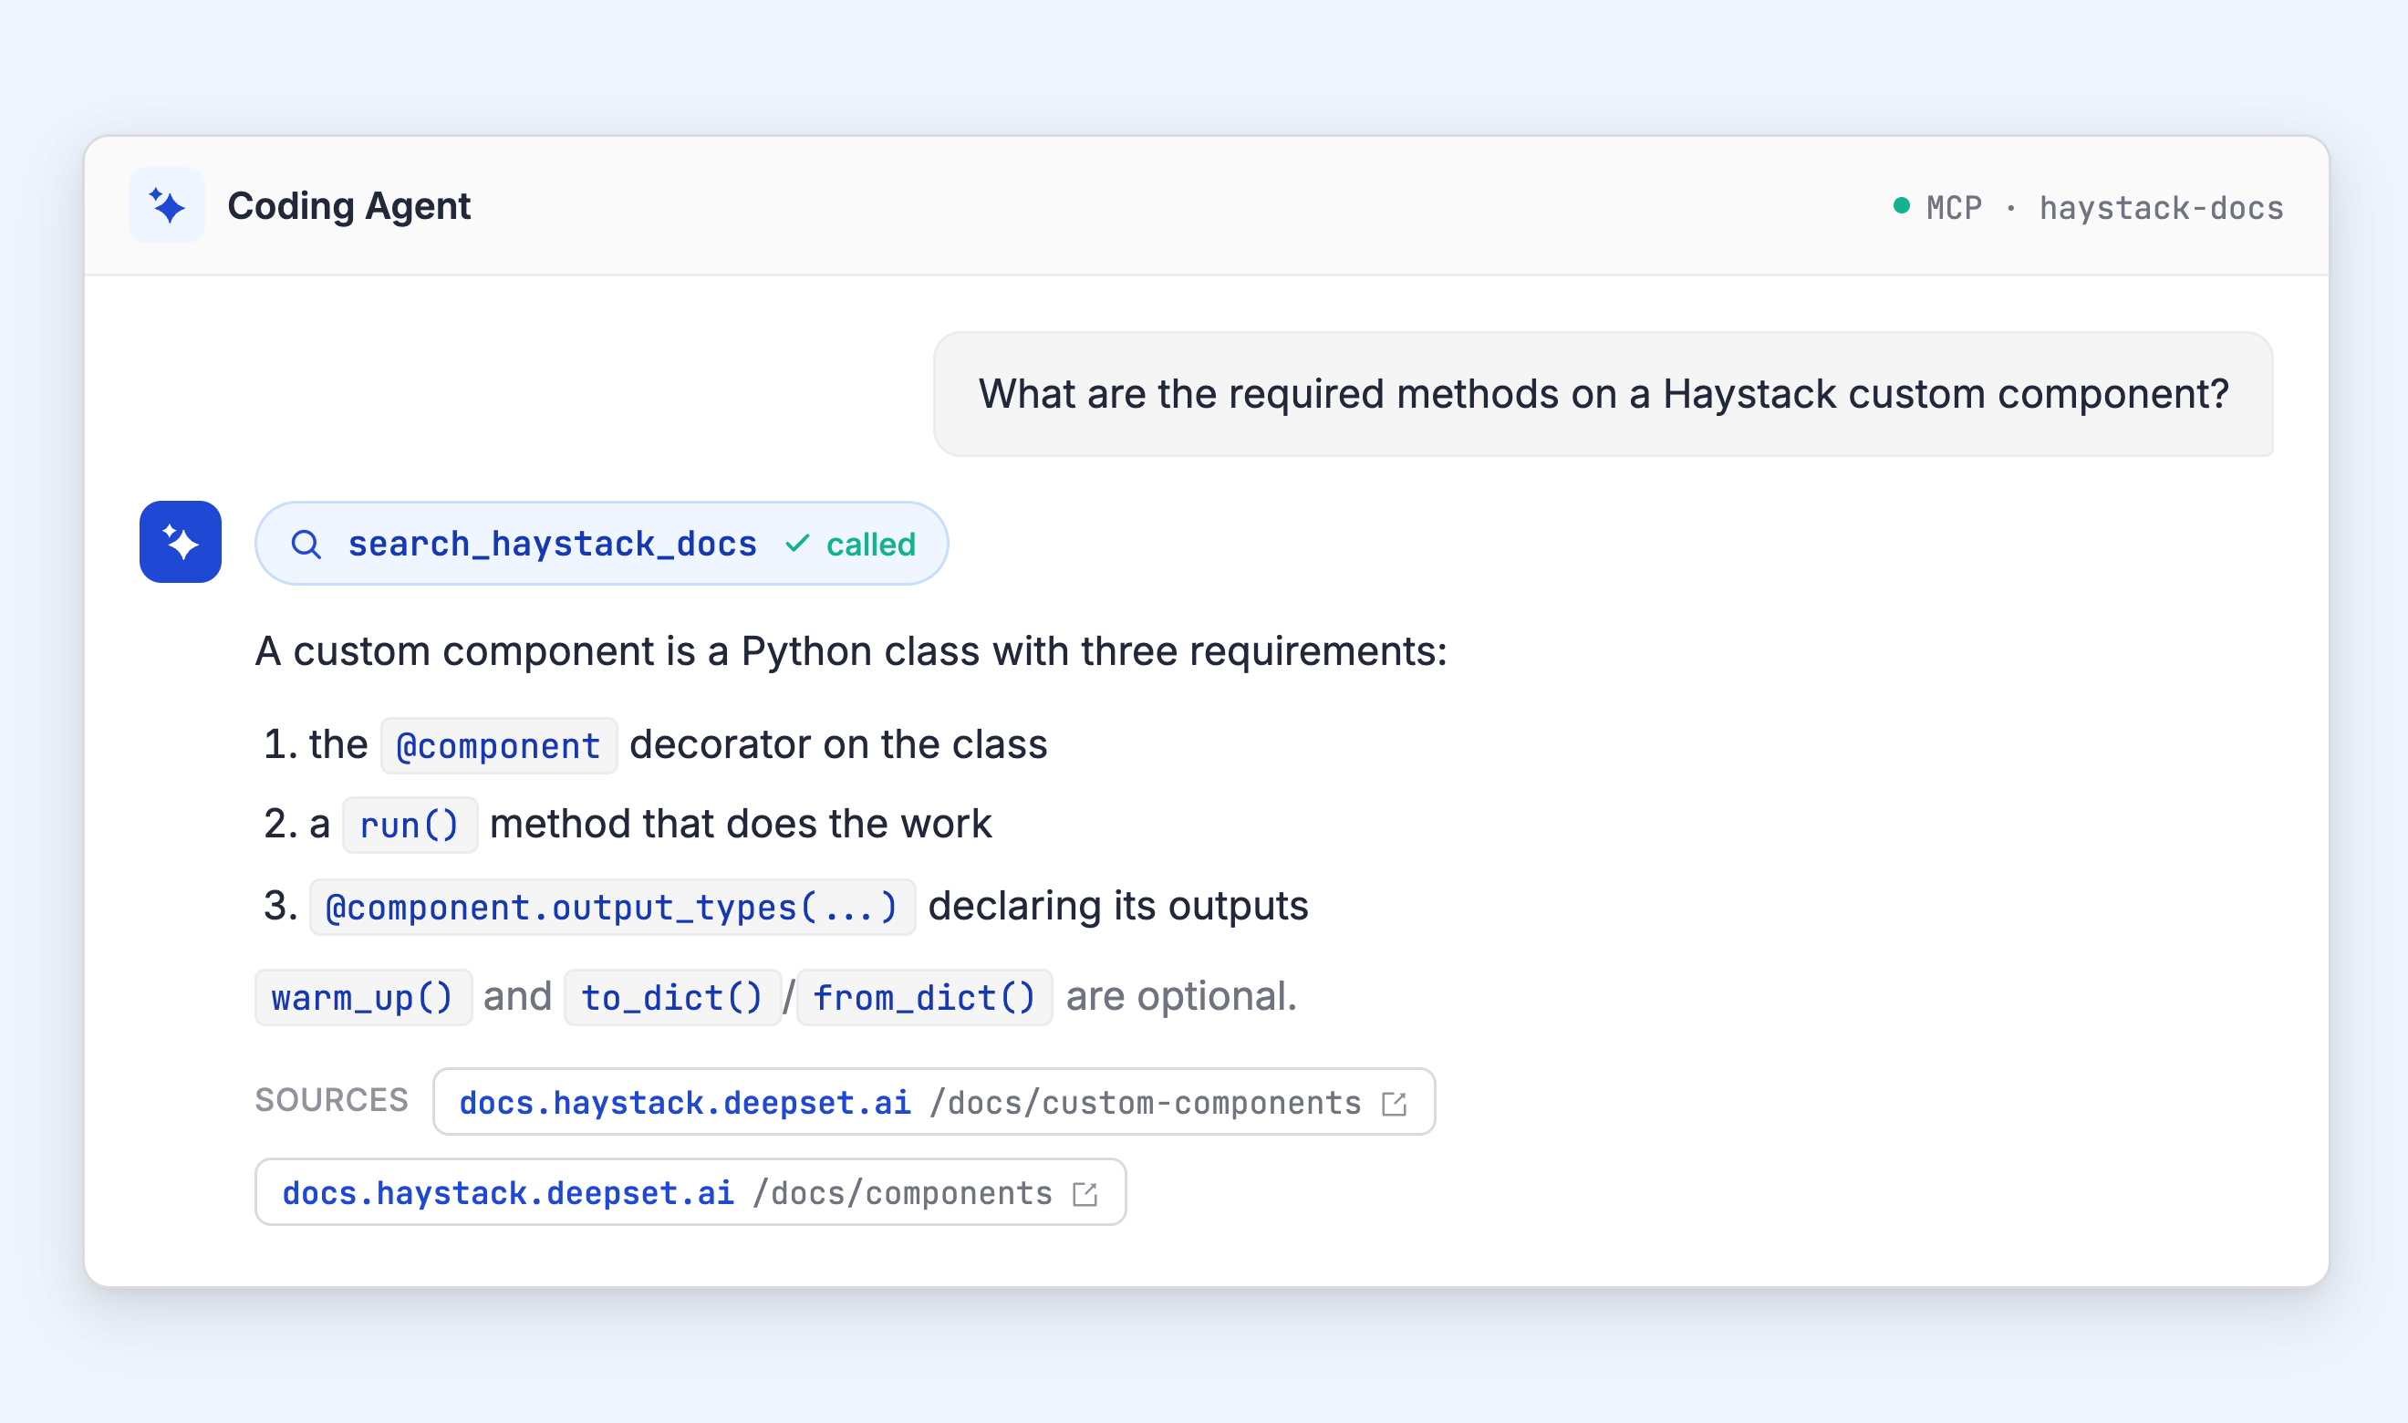Viewport: 2408px width, 1423px height.
Task: Click the MCP label in header
Action: [x=1954, y=207]
